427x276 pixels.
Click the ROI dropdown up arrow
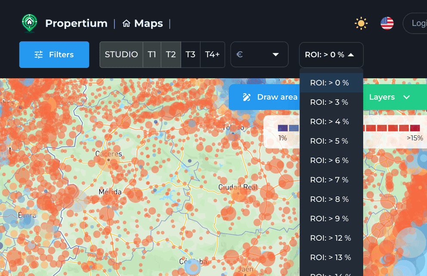351,55
